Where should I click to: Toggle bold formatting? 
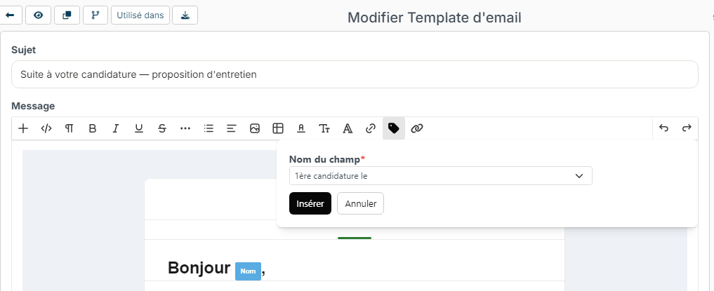pyautogui.click(x=93, y=129)
